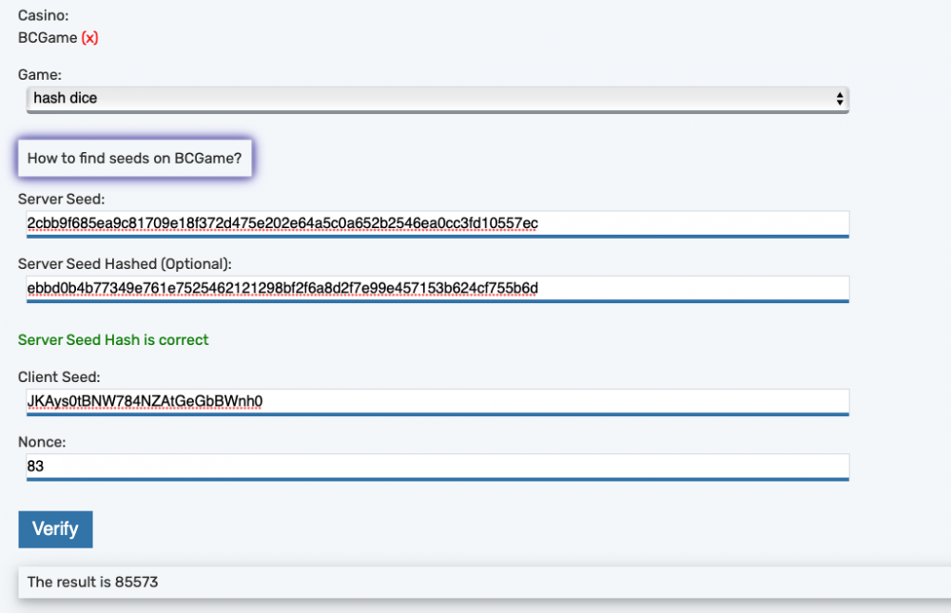Image resolution: width=951 pixels, height=613 pixels.
Task: Open the Game selection dropdown
Action: click(437, 98)
